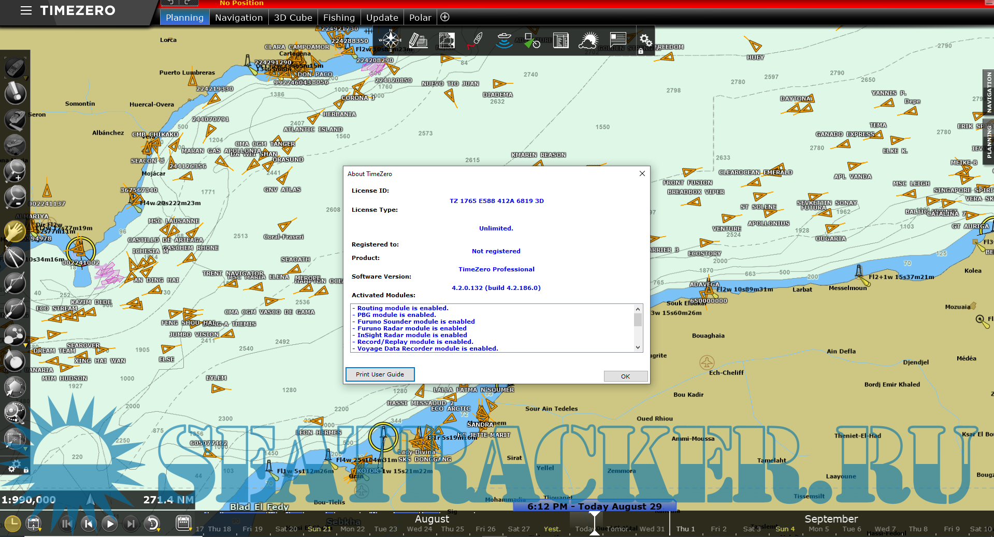This screenshot has width=994, height=537.
Task: Select the Zoom Out magnifier tool
Action: 15,197
